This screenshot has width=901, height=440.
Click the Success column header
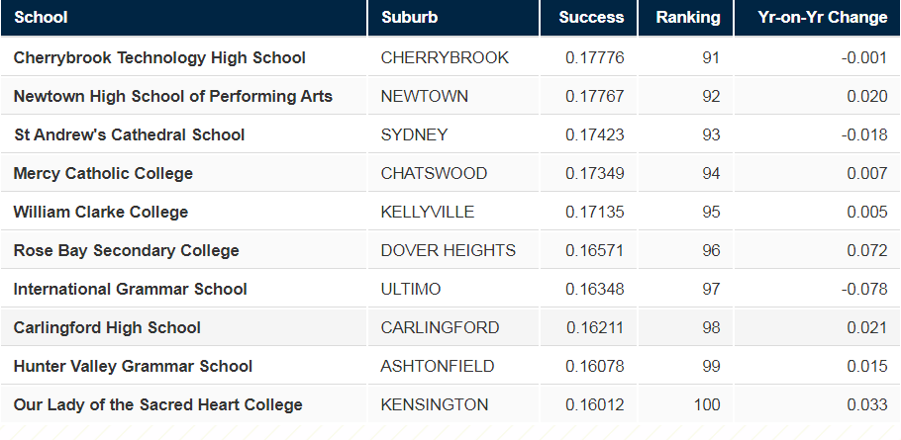tap(591, 17)
